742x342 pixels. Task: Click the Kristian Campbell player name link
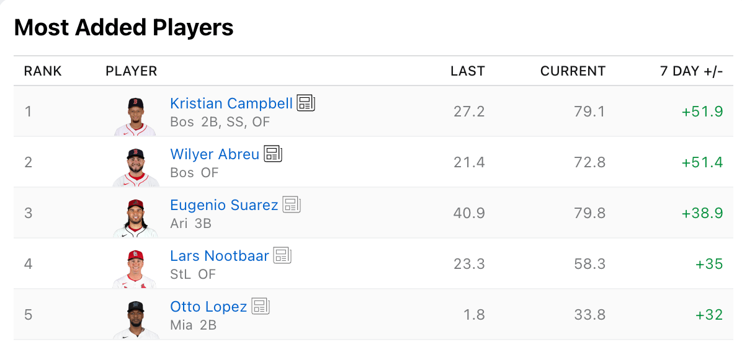[231, 103]
